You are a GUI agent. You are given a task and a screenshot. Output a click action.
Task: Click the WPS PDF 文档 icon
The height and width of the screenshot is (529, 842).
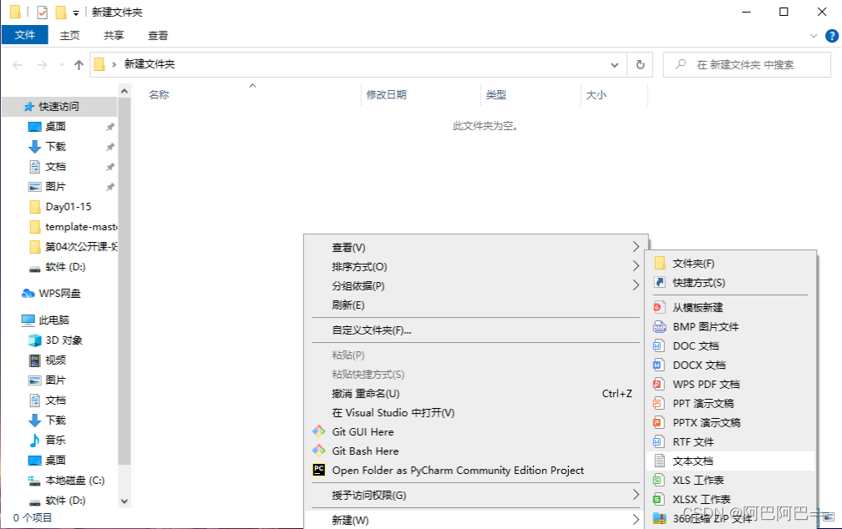658,384
